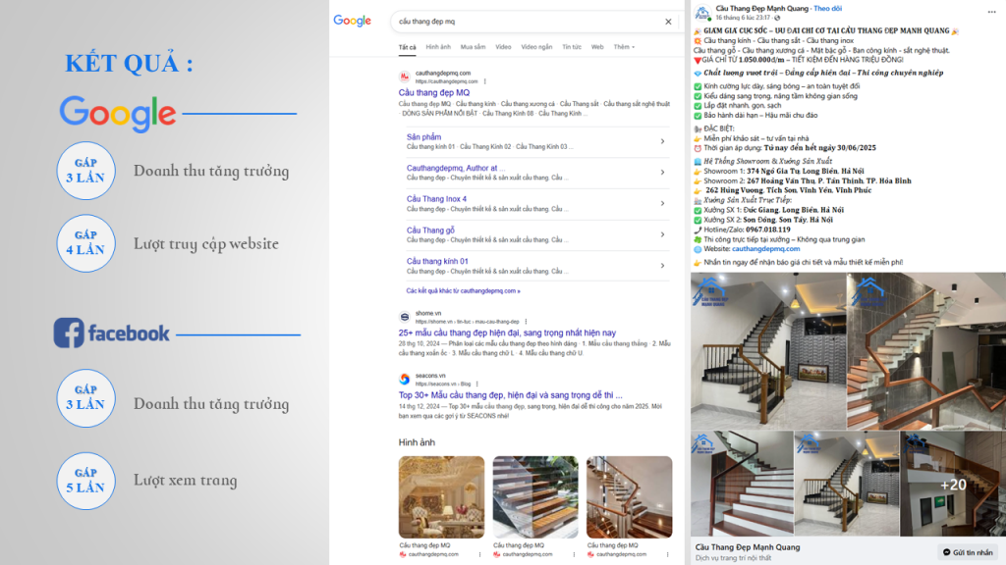The width and height of the screenshot is (1006, 565).
Task: Click the Hình ảnh section heading in results
Action: 417,442
